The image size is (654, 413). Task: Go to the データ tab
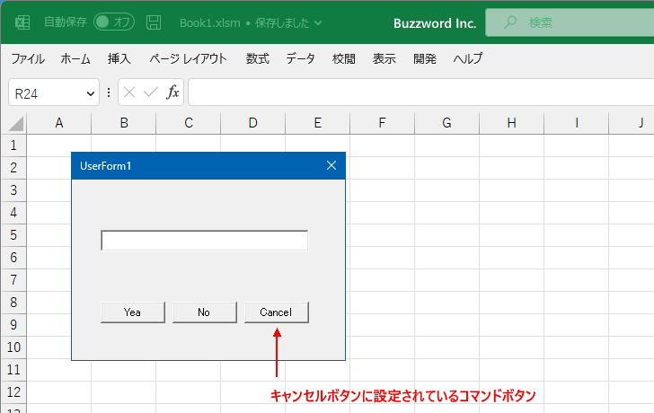(300, 58)
